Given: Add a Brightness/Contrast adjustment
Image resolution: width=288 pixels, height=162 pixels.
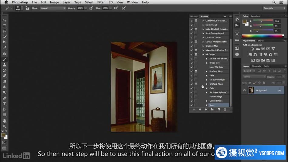Looking at the screenshot, I should point(253,49).
